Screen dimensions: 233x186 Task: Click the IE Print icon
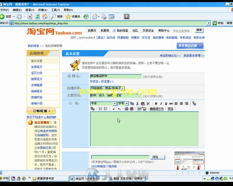tap(104, 16)
